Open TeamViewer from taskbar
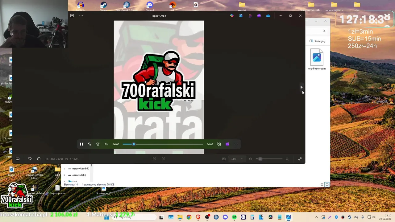The image size is (395, 222). (243, 217)
